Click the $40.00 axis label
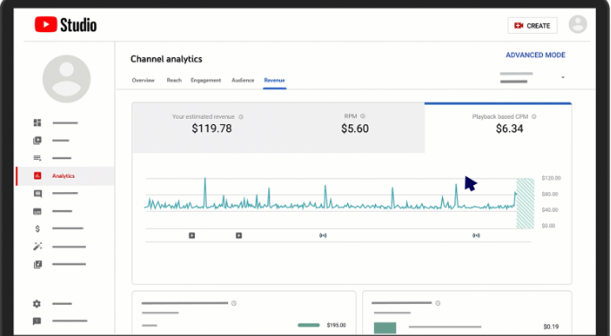Screen dimensions: 611x336 [550, 210]
